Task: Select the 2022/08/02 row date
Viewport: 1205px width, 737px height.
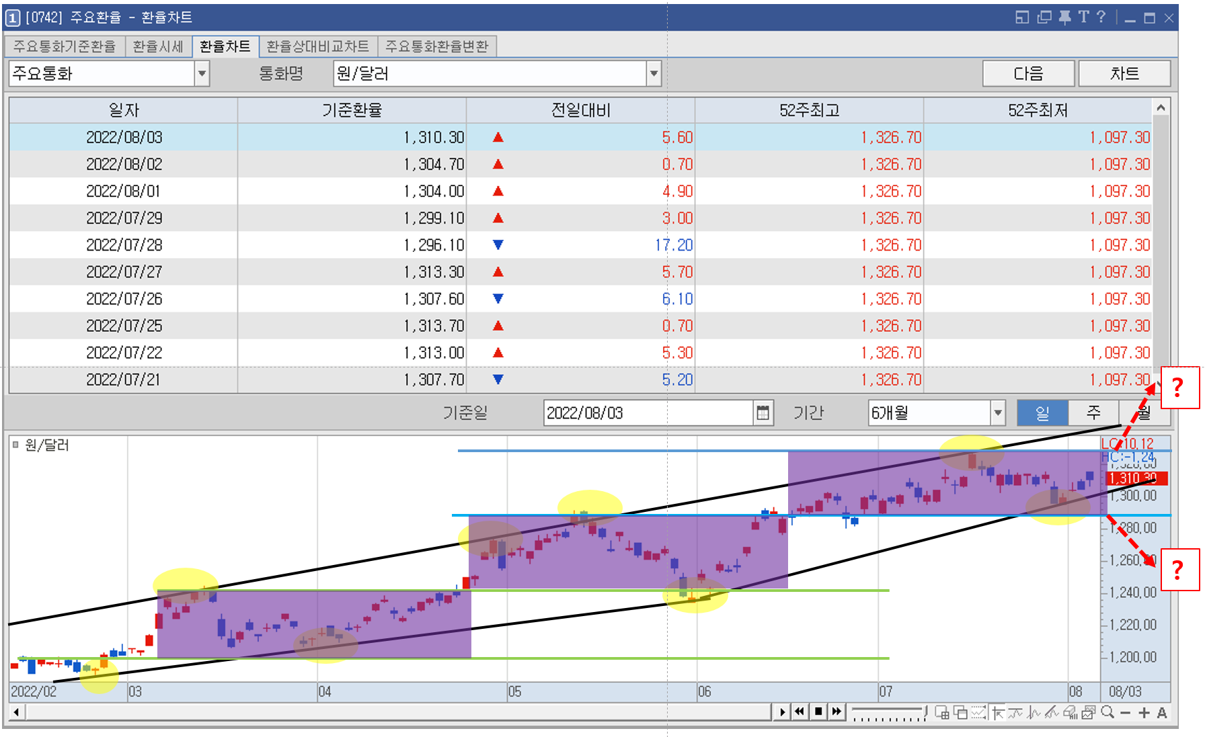Action: click(x=124, y=164)
